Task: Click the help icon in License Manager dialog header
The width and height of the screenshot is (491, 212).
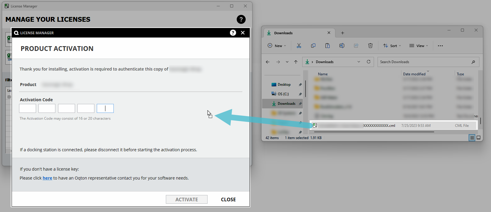Action: point(233,33)
